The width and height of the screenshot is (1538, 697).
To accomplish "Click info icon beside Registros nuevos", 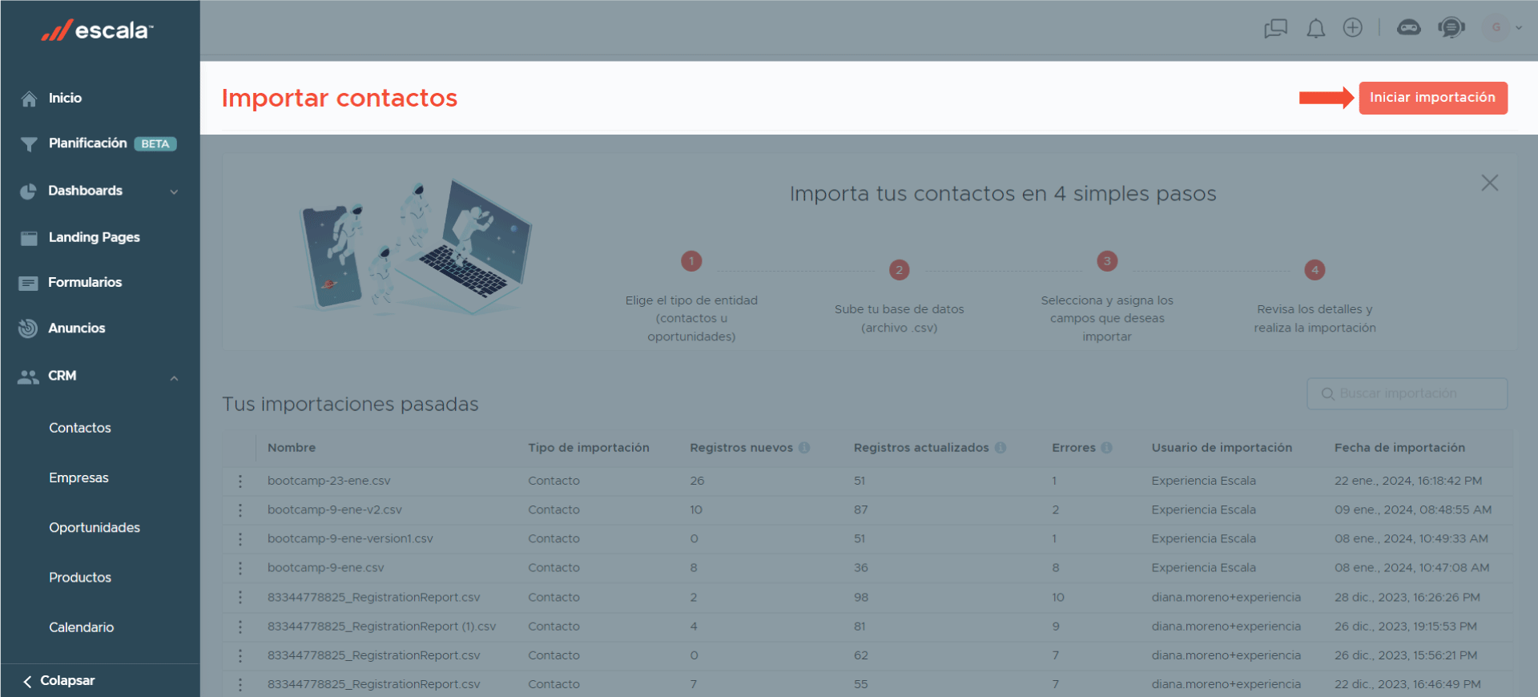I will tap(804, 448).
